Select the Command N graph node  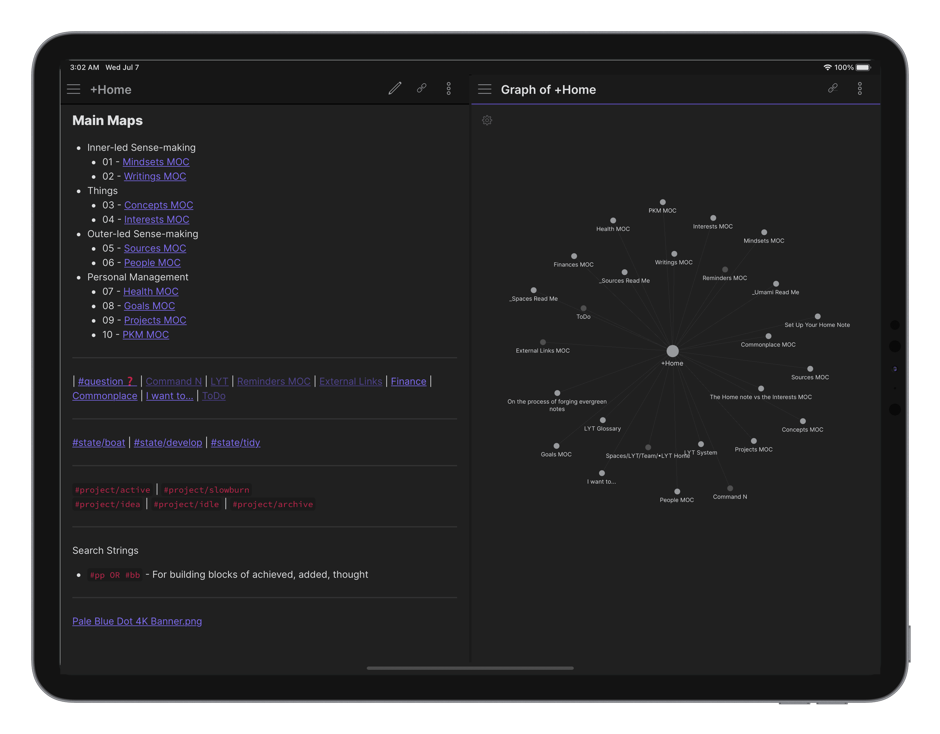click(730, 488)
